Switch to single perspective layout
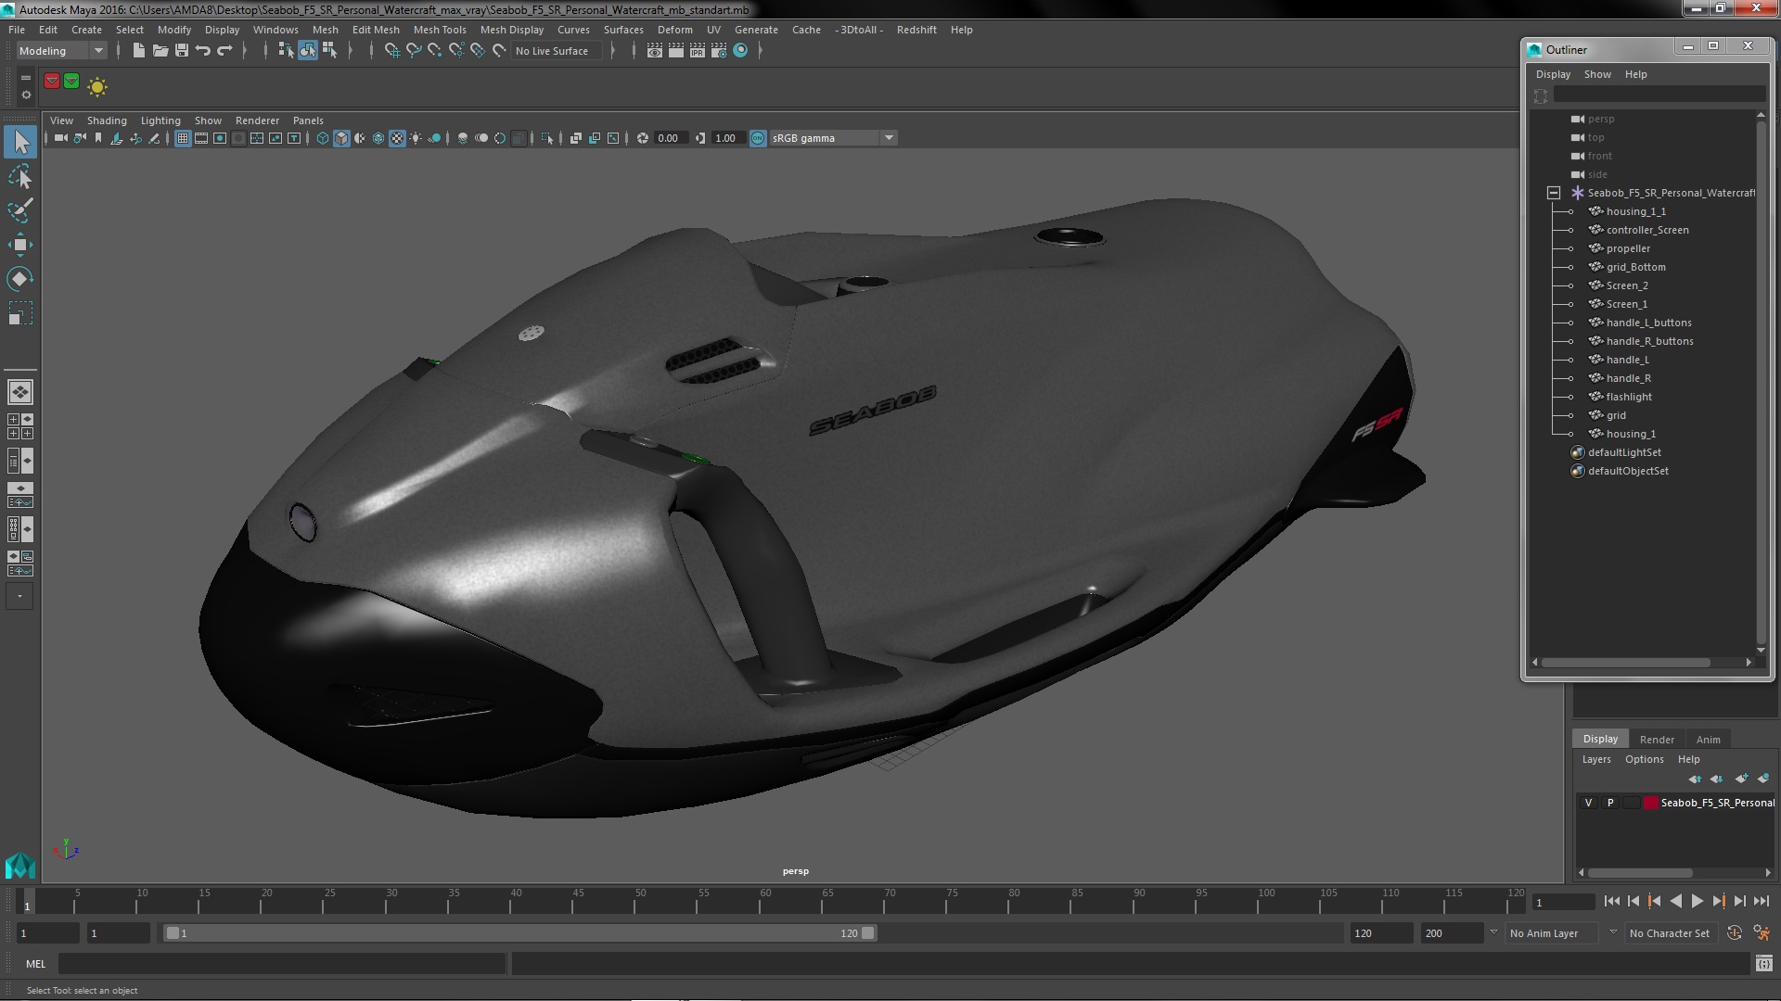 [20, 392]
